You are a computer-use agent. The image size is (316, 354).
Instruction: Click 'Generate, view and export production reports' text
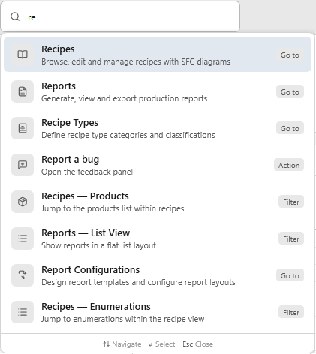(x=125, y=98)
